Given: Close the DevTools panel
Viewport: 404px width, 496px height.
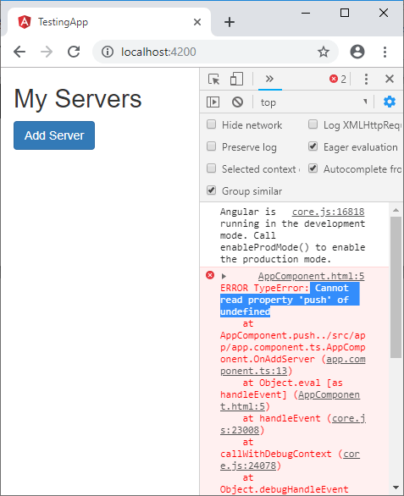Looking at the screenshot, I should (x=390, y=79).
